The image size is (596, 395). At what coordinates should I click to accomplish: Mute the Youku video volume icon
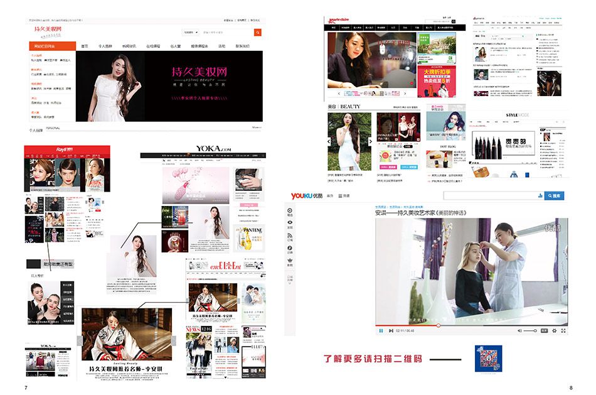click(x=520, y=330)
